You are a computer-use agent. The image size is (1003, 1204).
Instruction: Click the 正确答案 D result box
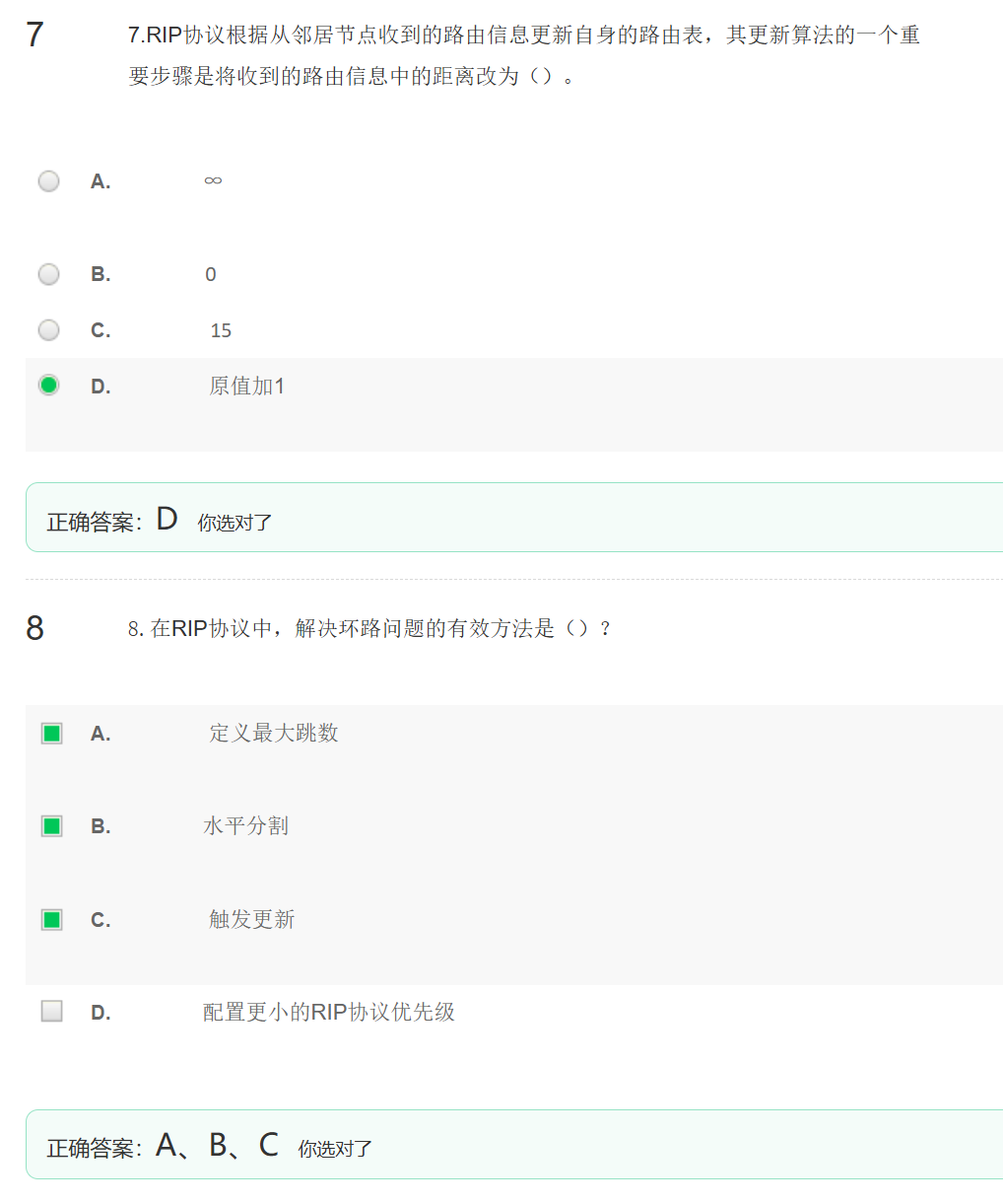(x=514, y=519)
